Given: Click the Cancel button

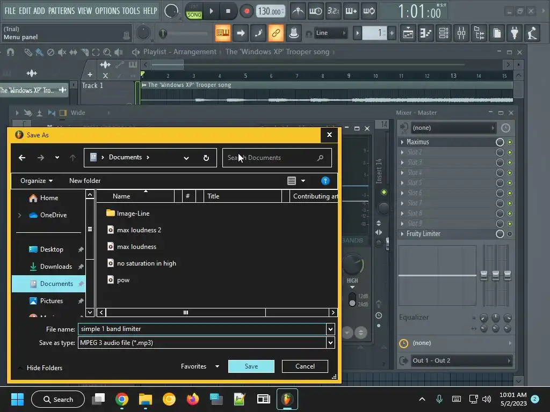Looking at the screenshot, I should pos(305,366).
